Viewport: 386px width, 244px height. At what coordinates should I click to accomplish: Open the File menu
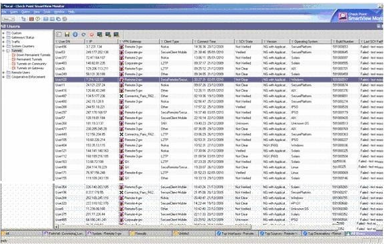tap(5, 12)
